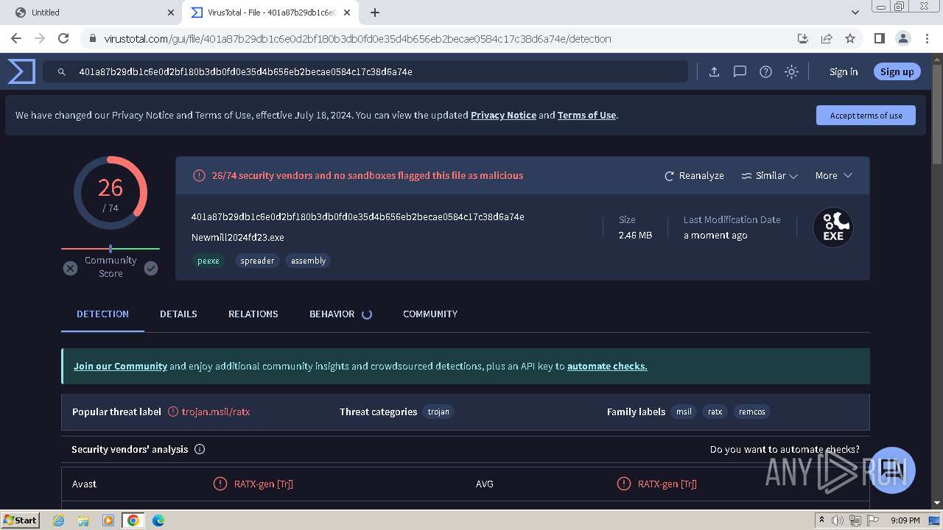Click the Join our Community link
Viewport: 943px width, 530px height.
[120, 366]
